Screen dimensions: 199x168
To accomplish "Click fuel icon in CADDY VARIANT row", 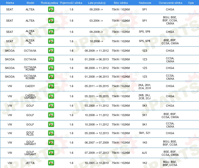I will (x=51, y=96).
